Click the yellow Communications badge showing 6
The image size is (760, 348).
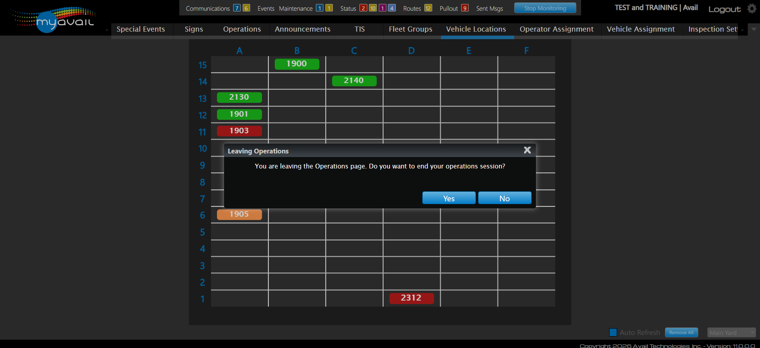(x=246, y=8)
